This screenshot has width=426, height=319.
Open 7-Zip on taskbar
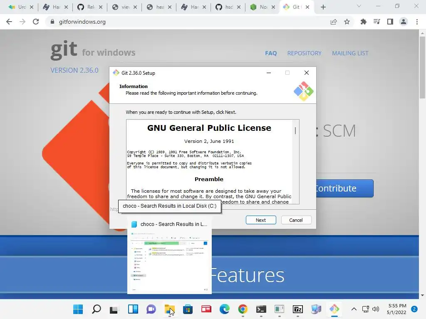(x=298, y=309)
